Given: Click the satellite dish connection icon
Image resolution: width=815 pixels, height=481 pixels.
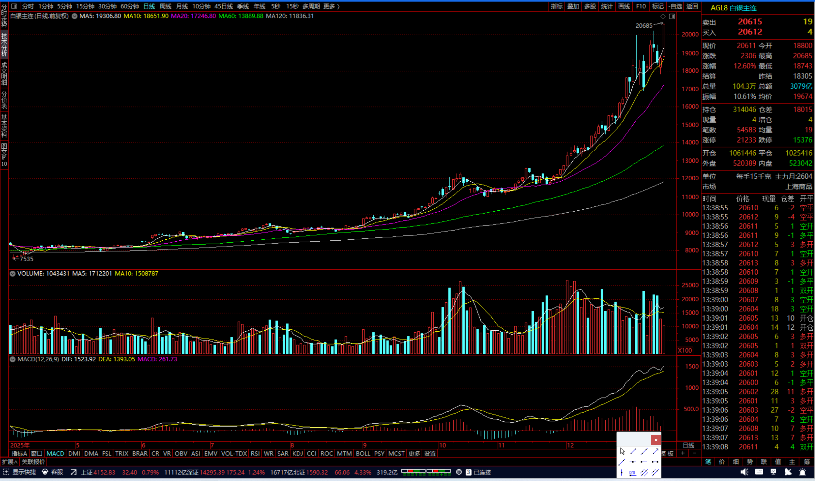Looking at the screenshot, I should (x=788, y=472).
